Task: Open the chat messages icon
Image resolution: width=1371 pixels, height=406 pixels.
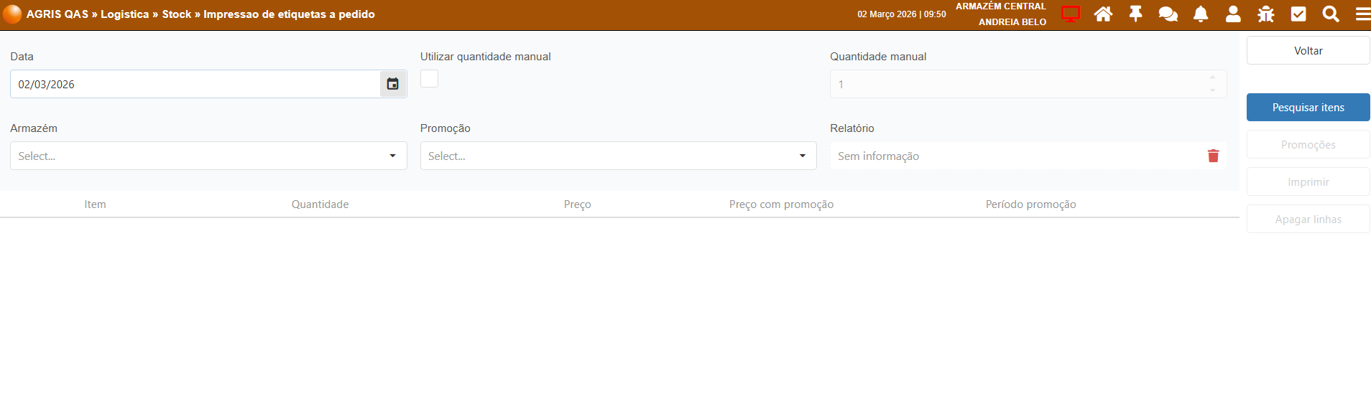Action: point(1168,14)
